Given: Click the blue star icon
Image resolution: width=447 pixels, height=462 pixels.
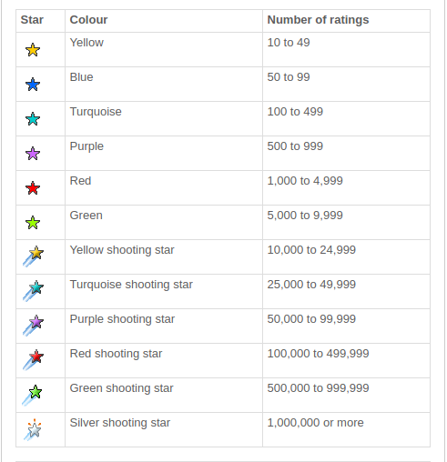Looking at the screenshot, I should point(33,85).
